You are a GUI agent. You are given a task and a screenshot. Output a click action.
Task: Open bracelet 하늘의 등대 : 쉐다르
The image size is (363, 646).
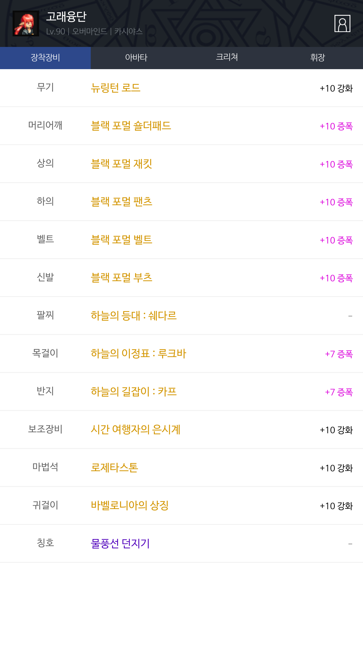click(134, 316)
